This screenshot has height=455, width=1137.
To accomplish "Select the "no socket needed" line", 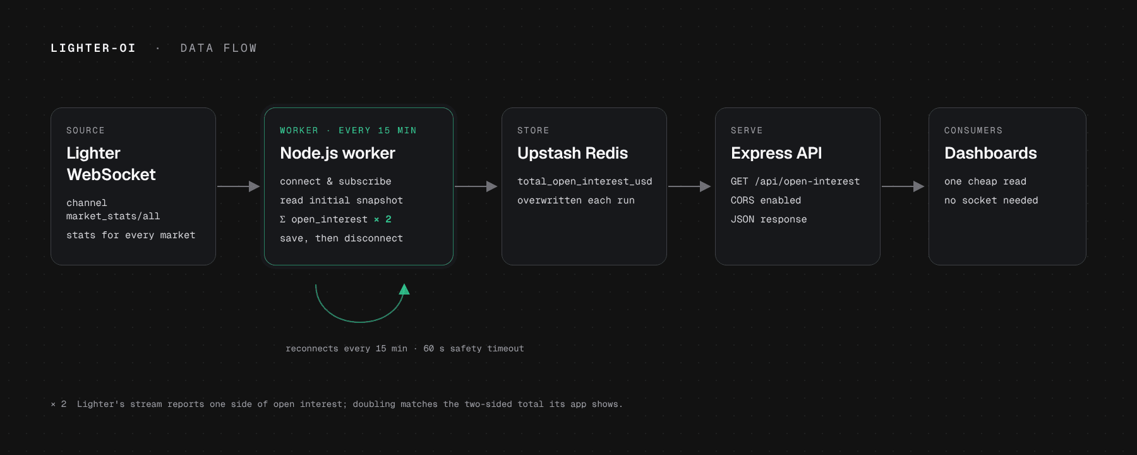I will click(991, 200).
